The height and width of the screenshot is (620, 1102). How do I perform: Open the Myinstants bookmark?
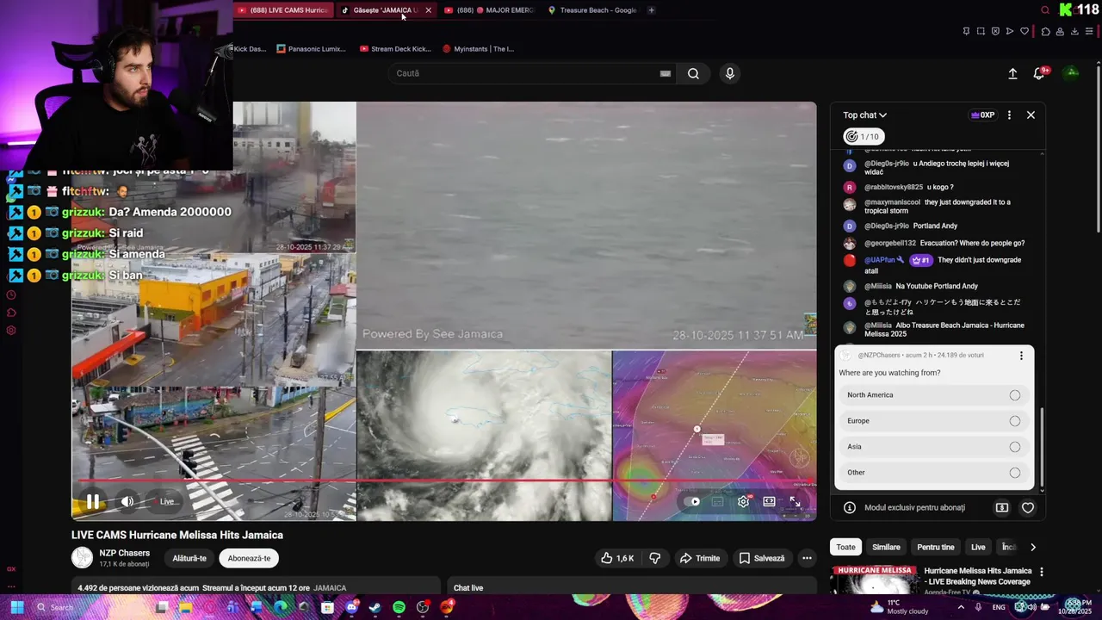(x=478, y=49)
